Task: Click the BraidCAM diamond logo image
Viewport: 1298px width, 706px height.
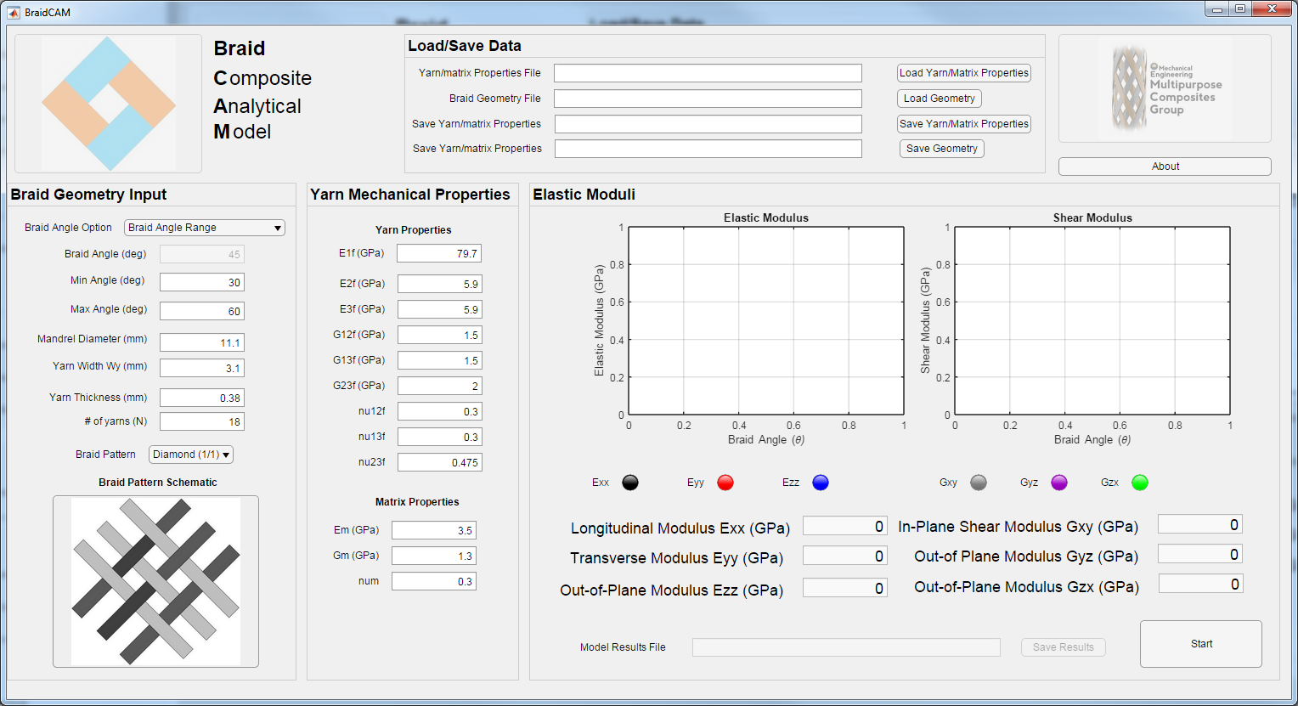Action: coord(109,104)
